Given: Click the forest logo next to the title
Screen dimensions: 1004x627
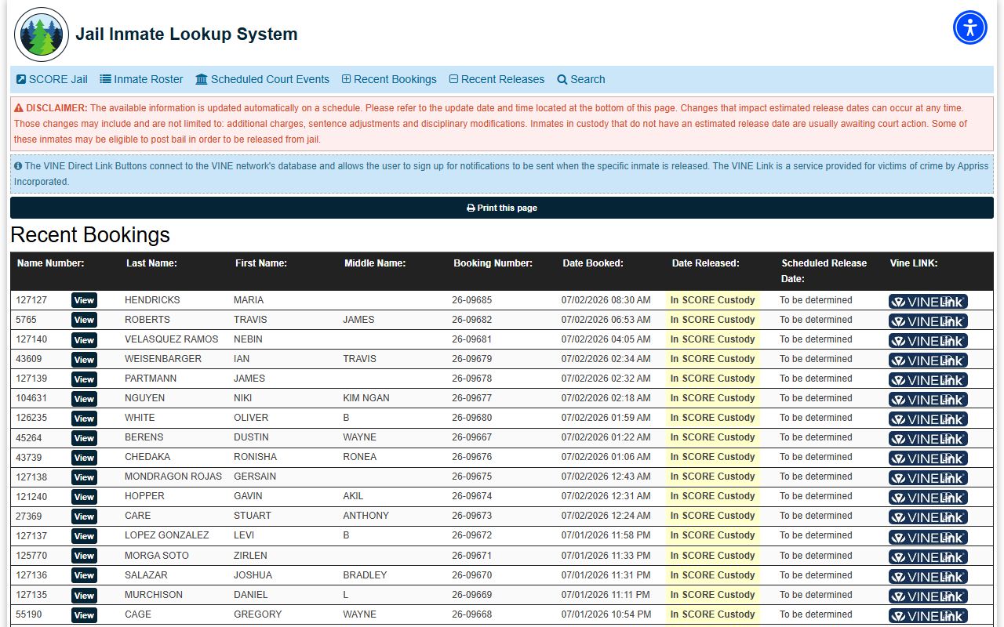Looking at the screenshot, I should pyautogui.click(x=42, y=34).
